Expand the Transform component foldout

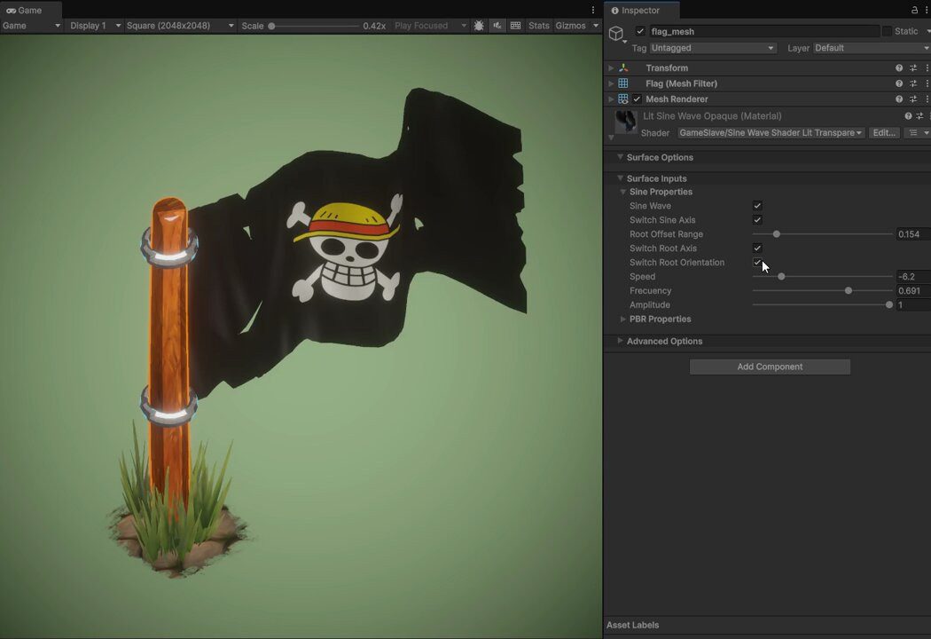pos(611,67)
